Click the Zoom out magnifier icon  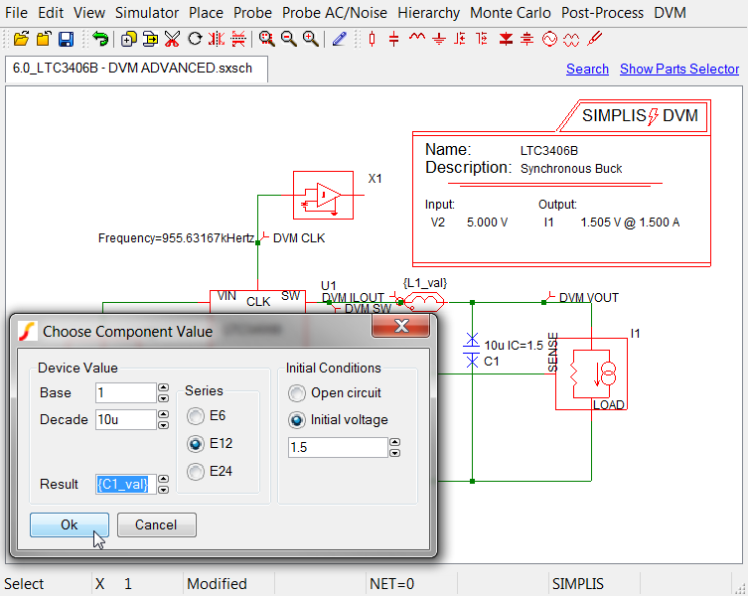[288, 40]
